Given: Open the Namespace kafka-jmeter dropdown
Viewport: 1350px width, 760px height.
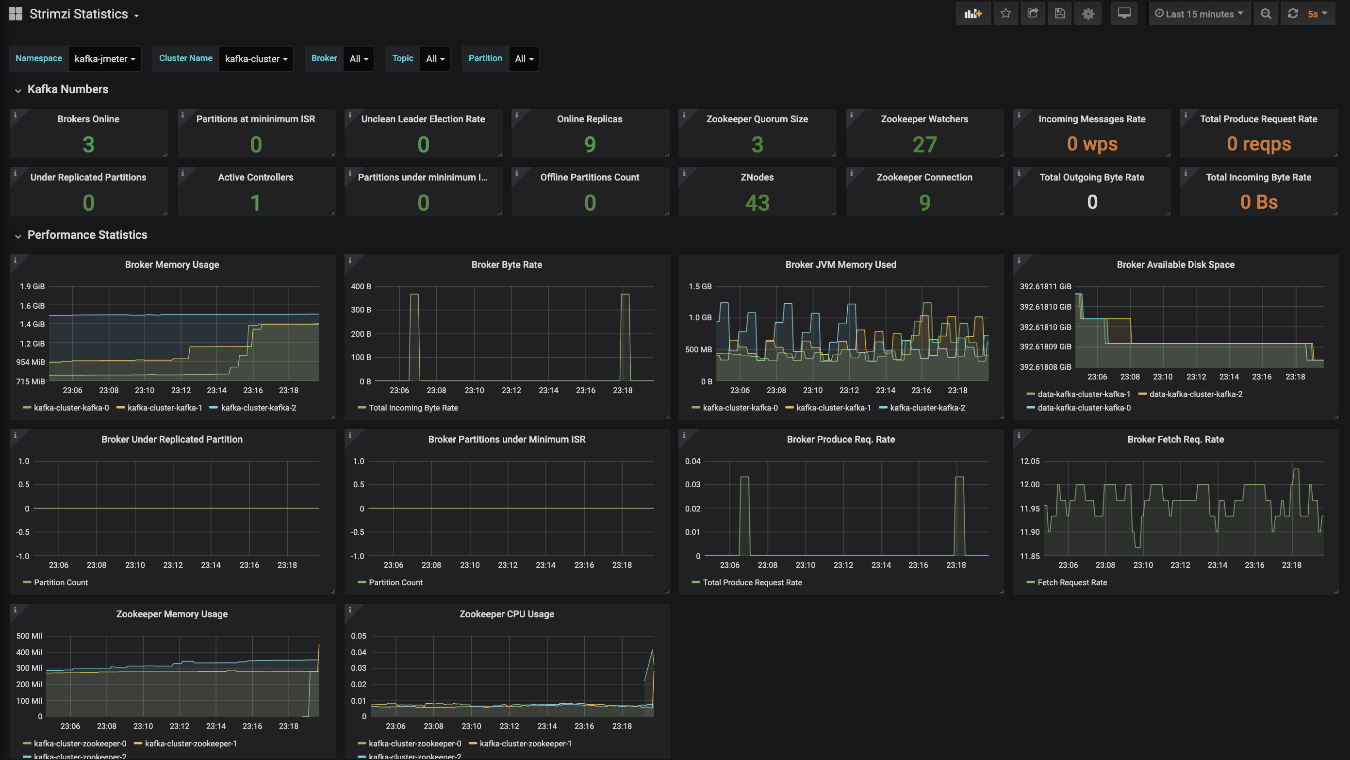Looking at the screenshot, I should [105, 59].
